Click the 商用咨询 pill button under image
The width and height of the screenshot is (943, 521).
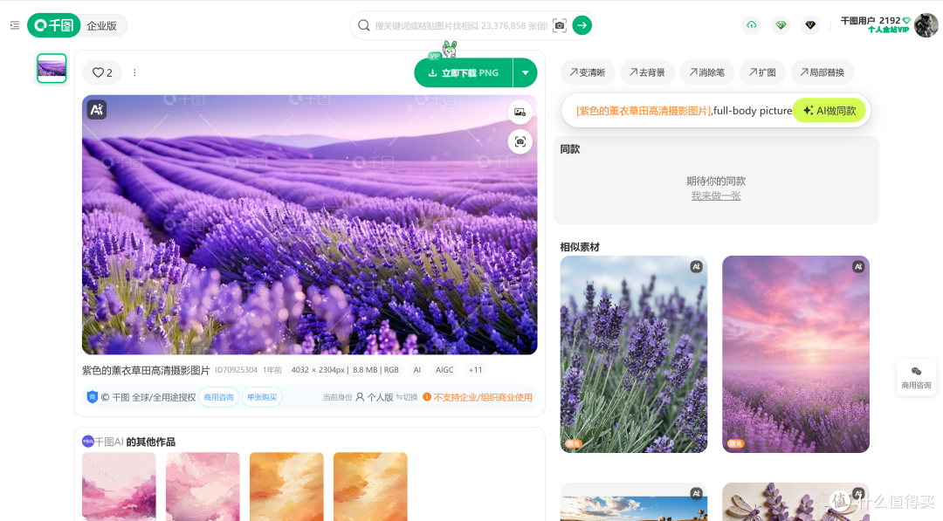coord(218,397)
